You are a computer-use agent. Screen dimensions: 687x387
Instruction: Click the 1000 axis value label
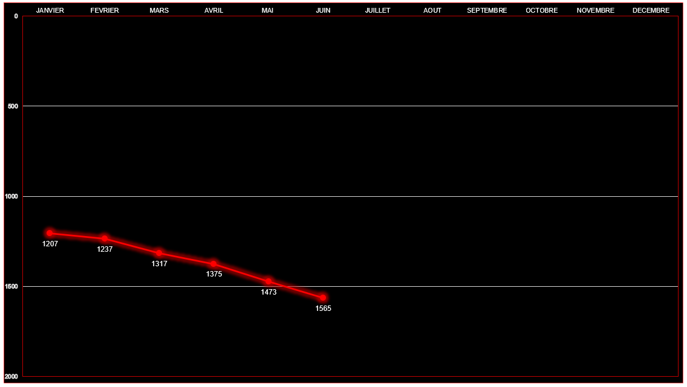pyautogui.click(x=11, y=197)
